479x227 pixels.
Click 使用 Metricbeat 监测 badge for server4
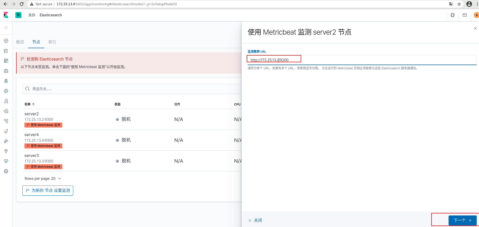coord(43,146)
